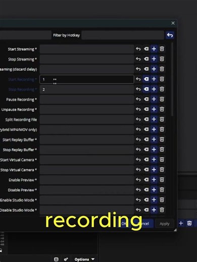Close the hotkeys settings dialog
197x262 pixels.
pos(173,23)
